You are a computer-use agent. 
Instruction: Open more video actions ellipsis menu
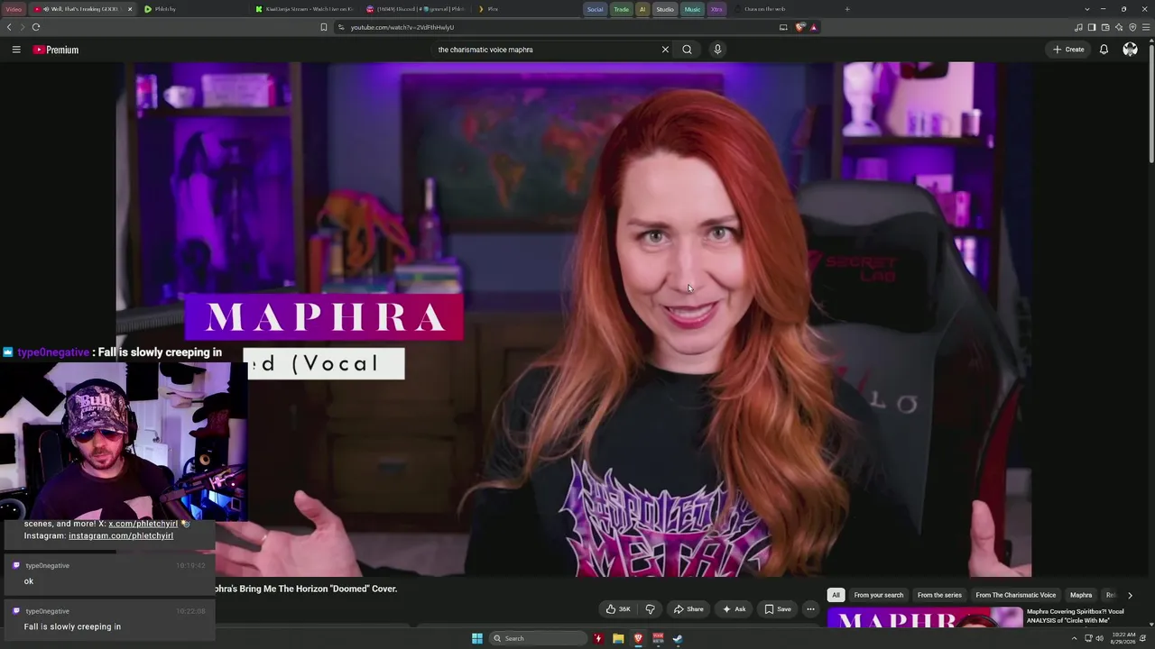coord(810,609)
